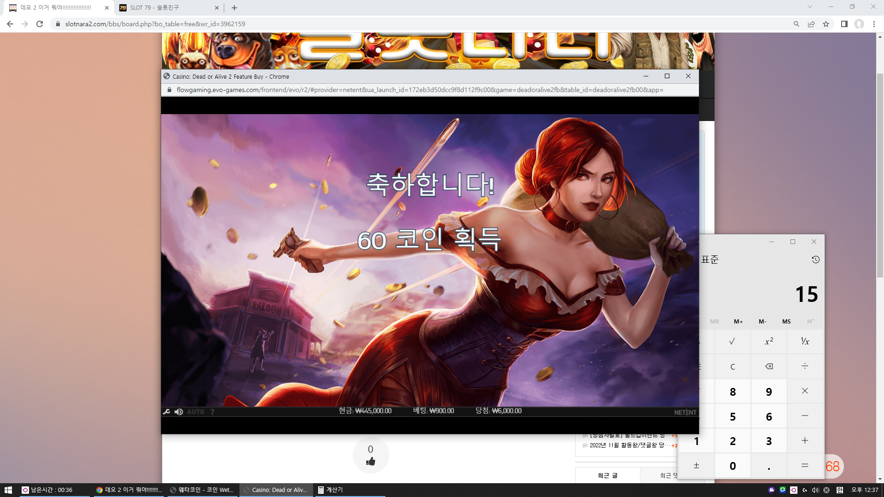Click calculator digit 5
Image resolution: width=884 pixels, height=497 pixels.
pyautogui.click(x=733, y=416)
